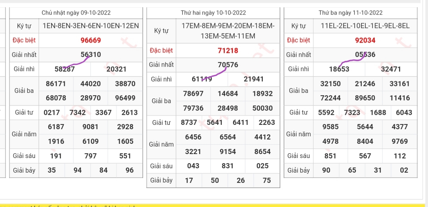Select third prize number 50030
Screen dimensions: 428x207
262,108
